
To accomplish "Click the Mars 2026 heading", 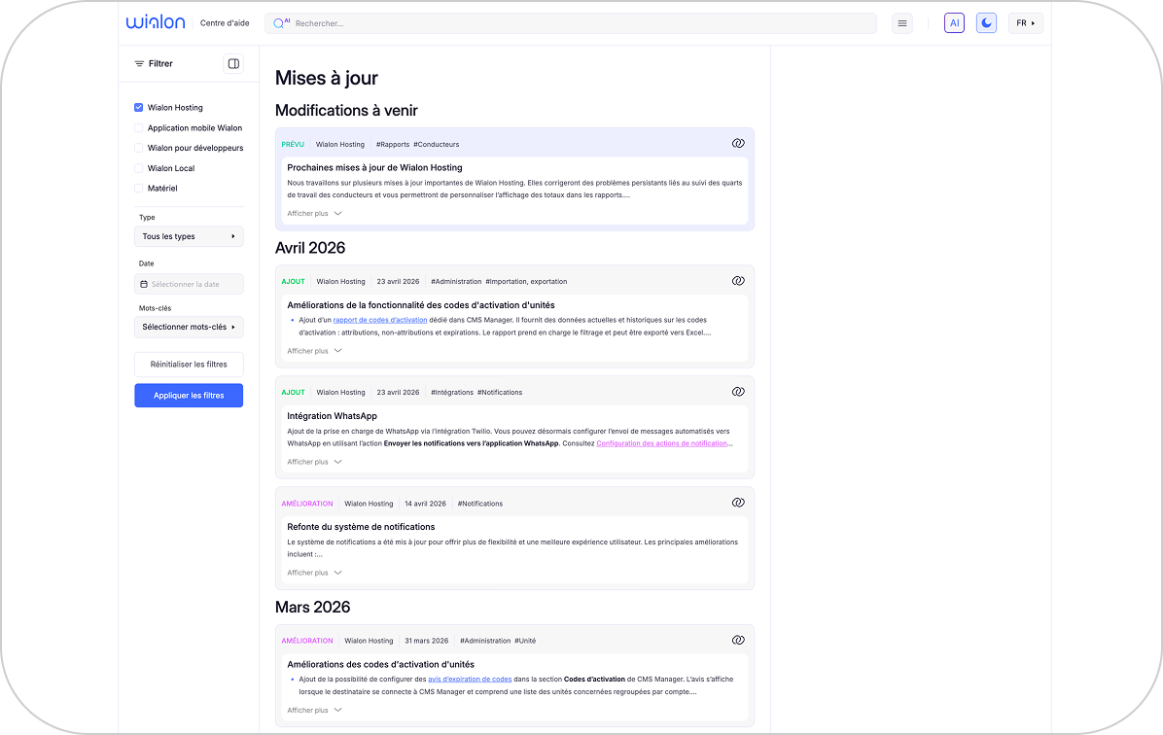I will coord(312,607).
